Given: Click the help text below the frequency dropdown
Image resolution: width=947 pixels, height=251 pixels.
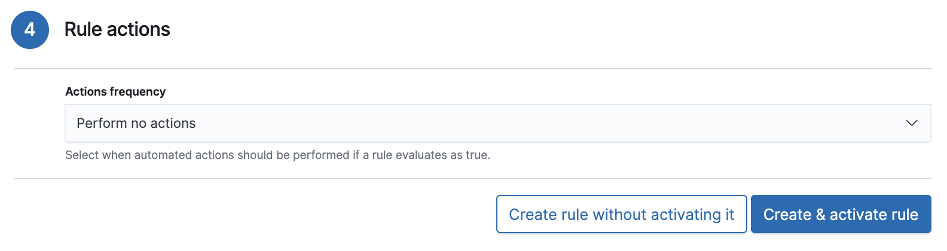Looking at the screenshot, I should [277, 155].
